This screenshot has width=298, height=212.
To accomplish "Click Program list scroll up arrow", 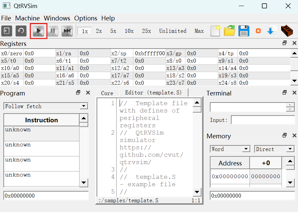I will (84, 118).
